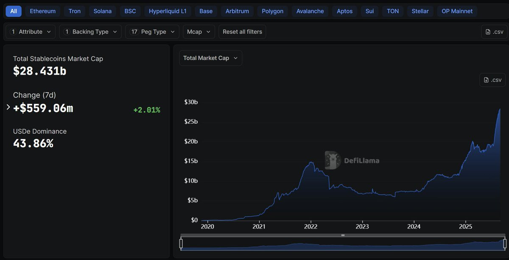
Task: Download filter-bar .csv file
Action: click(x=494, y=32)
